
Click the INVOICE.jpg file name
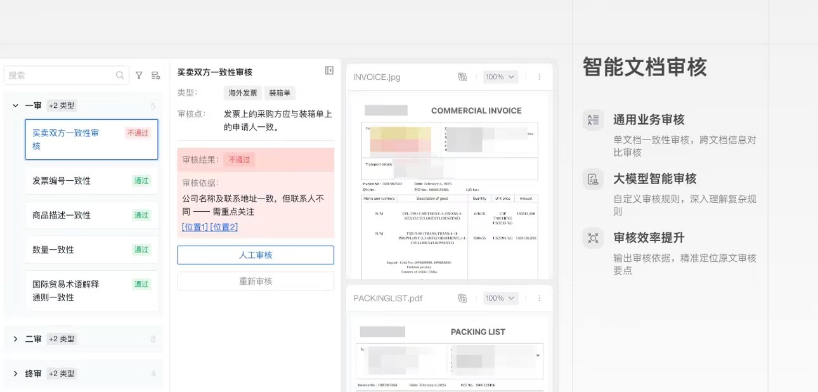[x=377, y=77]
